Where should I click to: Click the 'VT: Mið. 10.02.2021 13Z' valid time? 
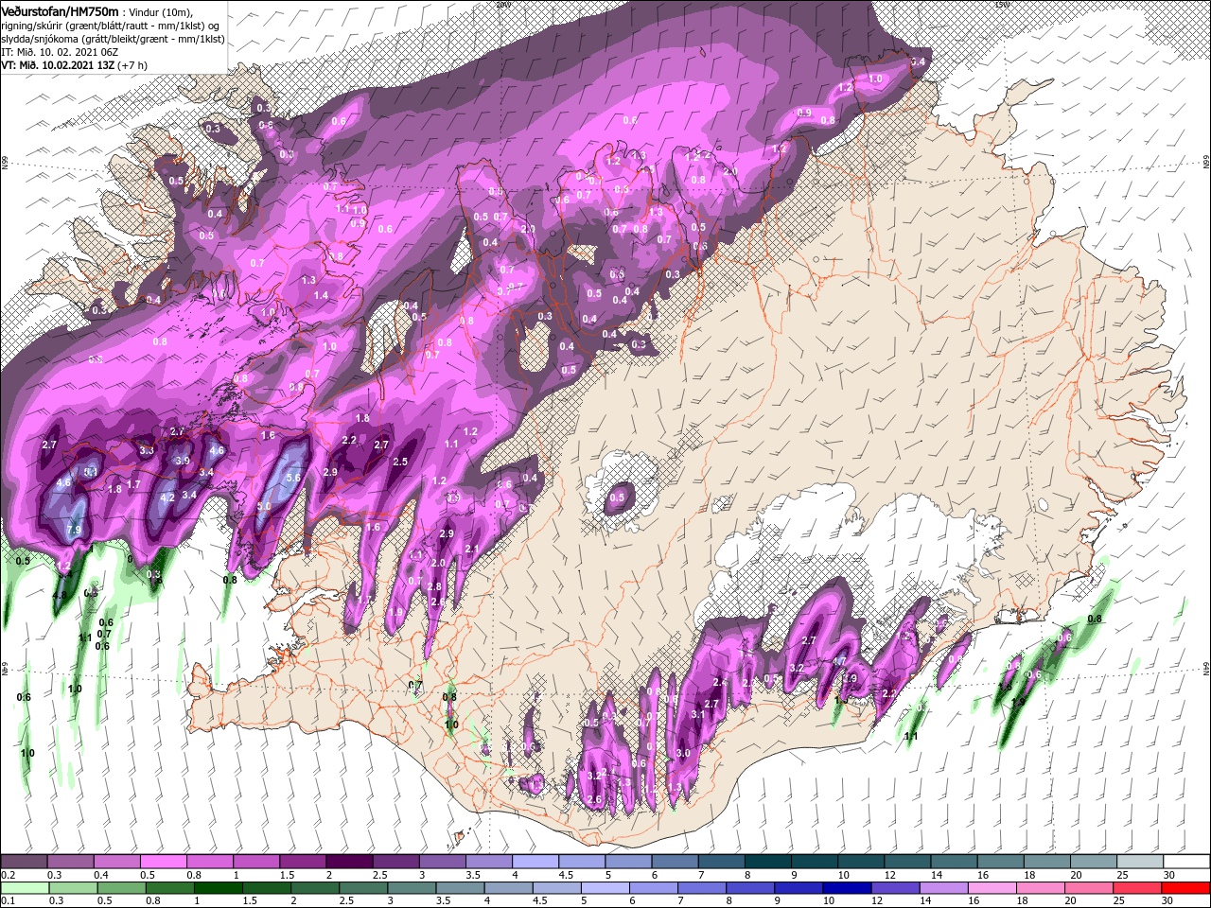click(x=57, y=66)
